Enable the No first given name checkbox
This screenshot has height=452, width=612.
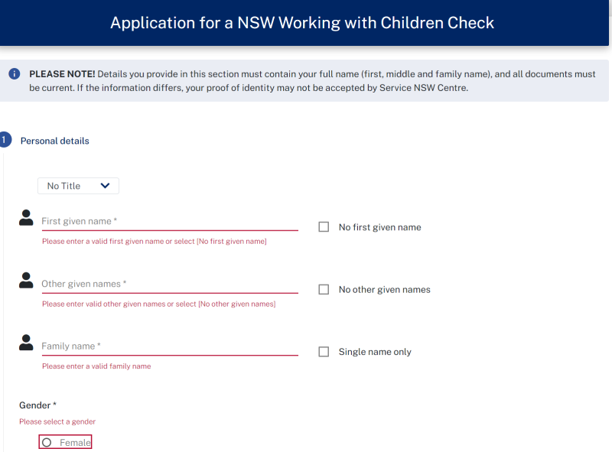[324, 226]
